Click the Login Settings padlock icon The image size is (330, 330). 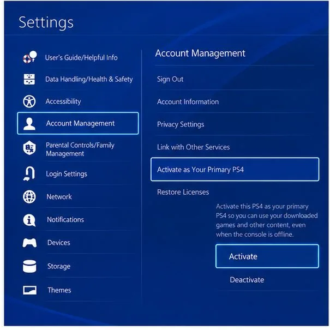29,173
